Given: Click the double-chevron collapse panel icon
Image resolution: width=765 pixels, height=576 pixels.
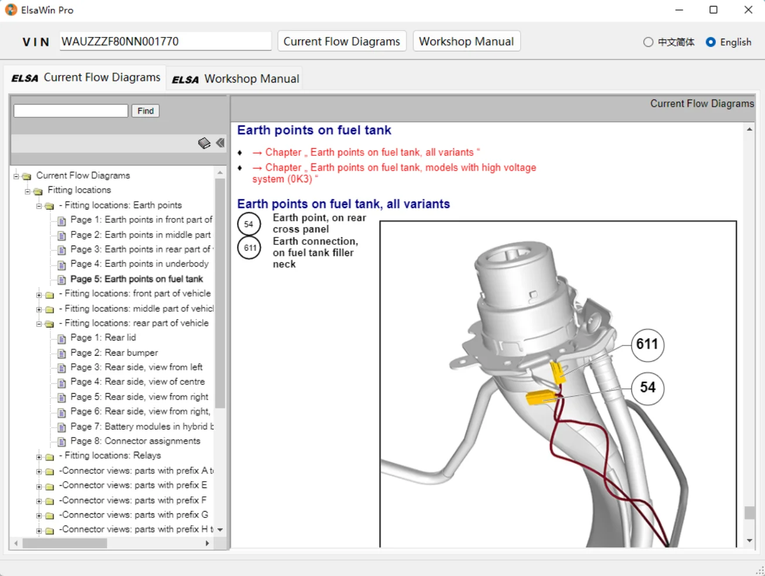Looking at the screenshot, I should click(x=220, y=142).
